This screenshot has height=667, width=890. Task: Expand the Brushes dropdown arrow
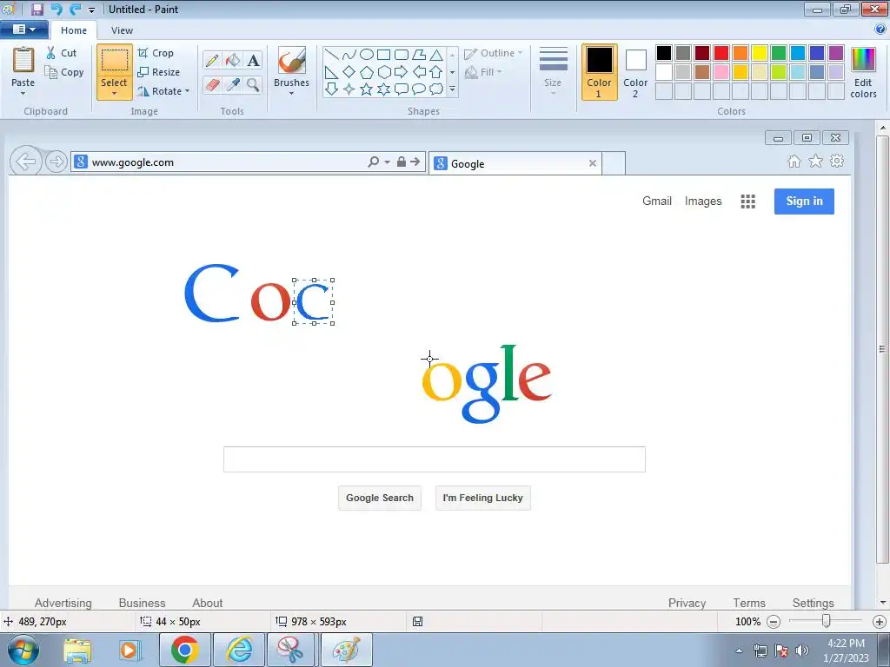click(x=292, y=94)
